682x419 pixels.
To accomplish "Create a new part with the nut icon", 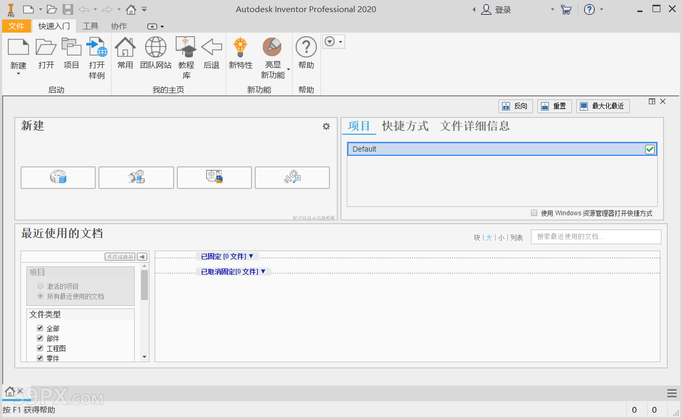I will coord(58,177).
